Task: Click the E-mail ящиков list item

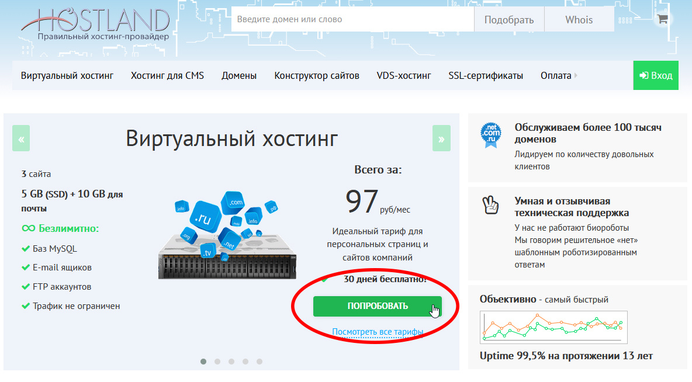Action: pyautogui.click(x=62, y=268)
